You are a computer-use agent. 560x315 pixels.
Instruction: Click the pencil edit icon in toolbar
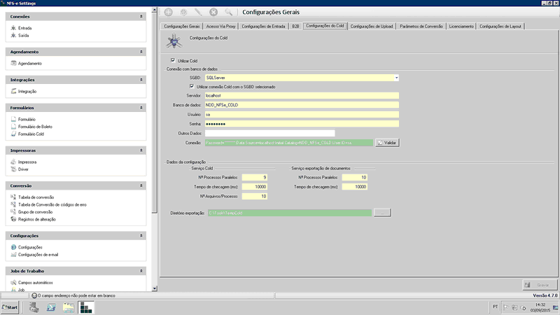click(x=198, y=12)
